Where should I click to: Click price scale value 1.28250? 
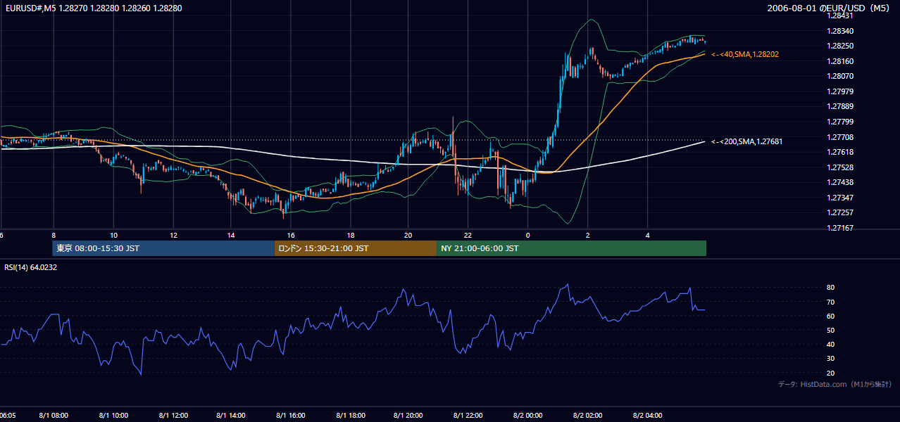(839, 46)
